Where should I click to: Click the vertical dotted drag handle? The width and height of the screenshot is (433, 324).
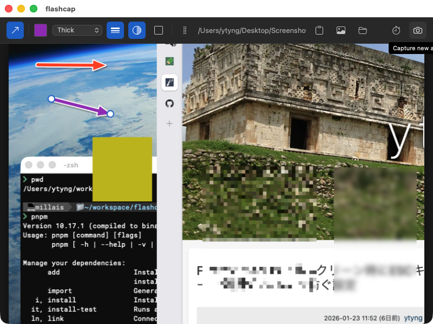click(x=185, y=30)
